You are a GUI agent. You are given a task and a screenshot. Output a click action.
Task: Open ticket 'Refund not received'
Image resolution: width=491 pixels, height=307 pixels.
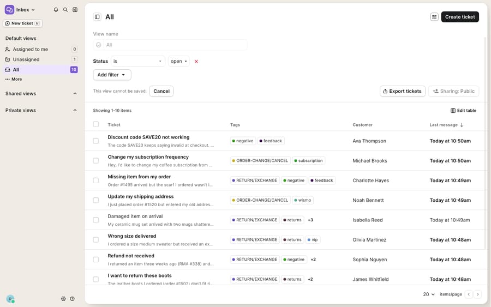tap(131, 256)
